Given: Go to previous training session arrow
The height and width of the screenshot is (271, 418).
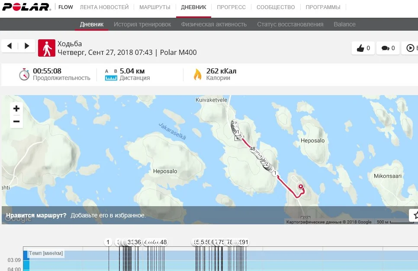Looking at the screenshot, I should tap(10, 46).
